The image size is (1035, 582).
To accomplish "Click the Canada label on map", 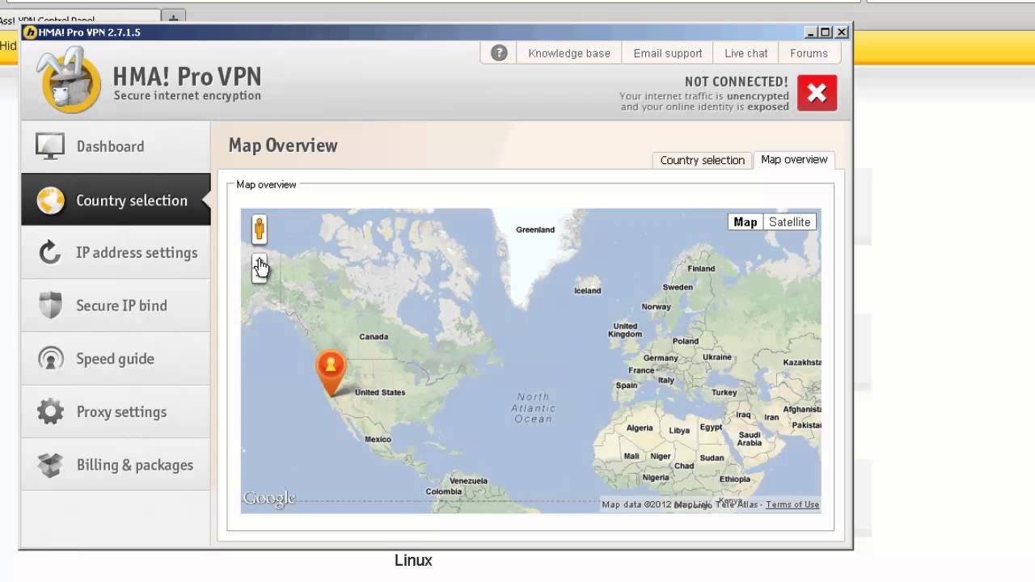I will 374,337.
